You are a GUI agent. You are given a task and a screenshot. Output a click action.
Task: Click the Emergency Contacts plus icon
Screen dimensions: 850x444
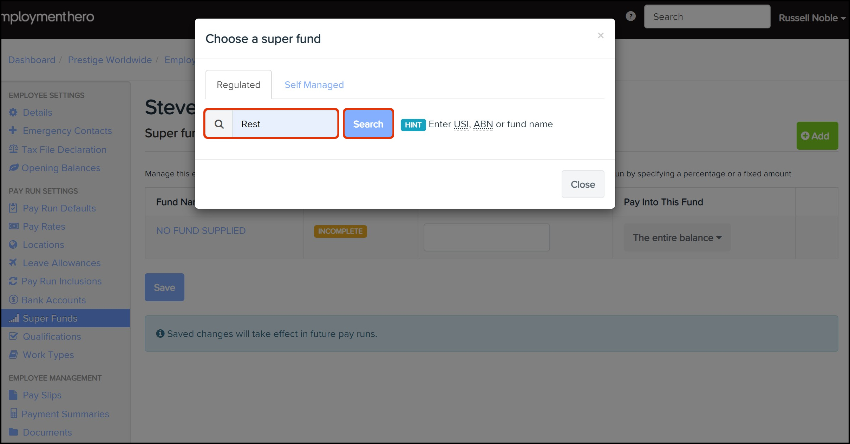click(x=13, y=130)
